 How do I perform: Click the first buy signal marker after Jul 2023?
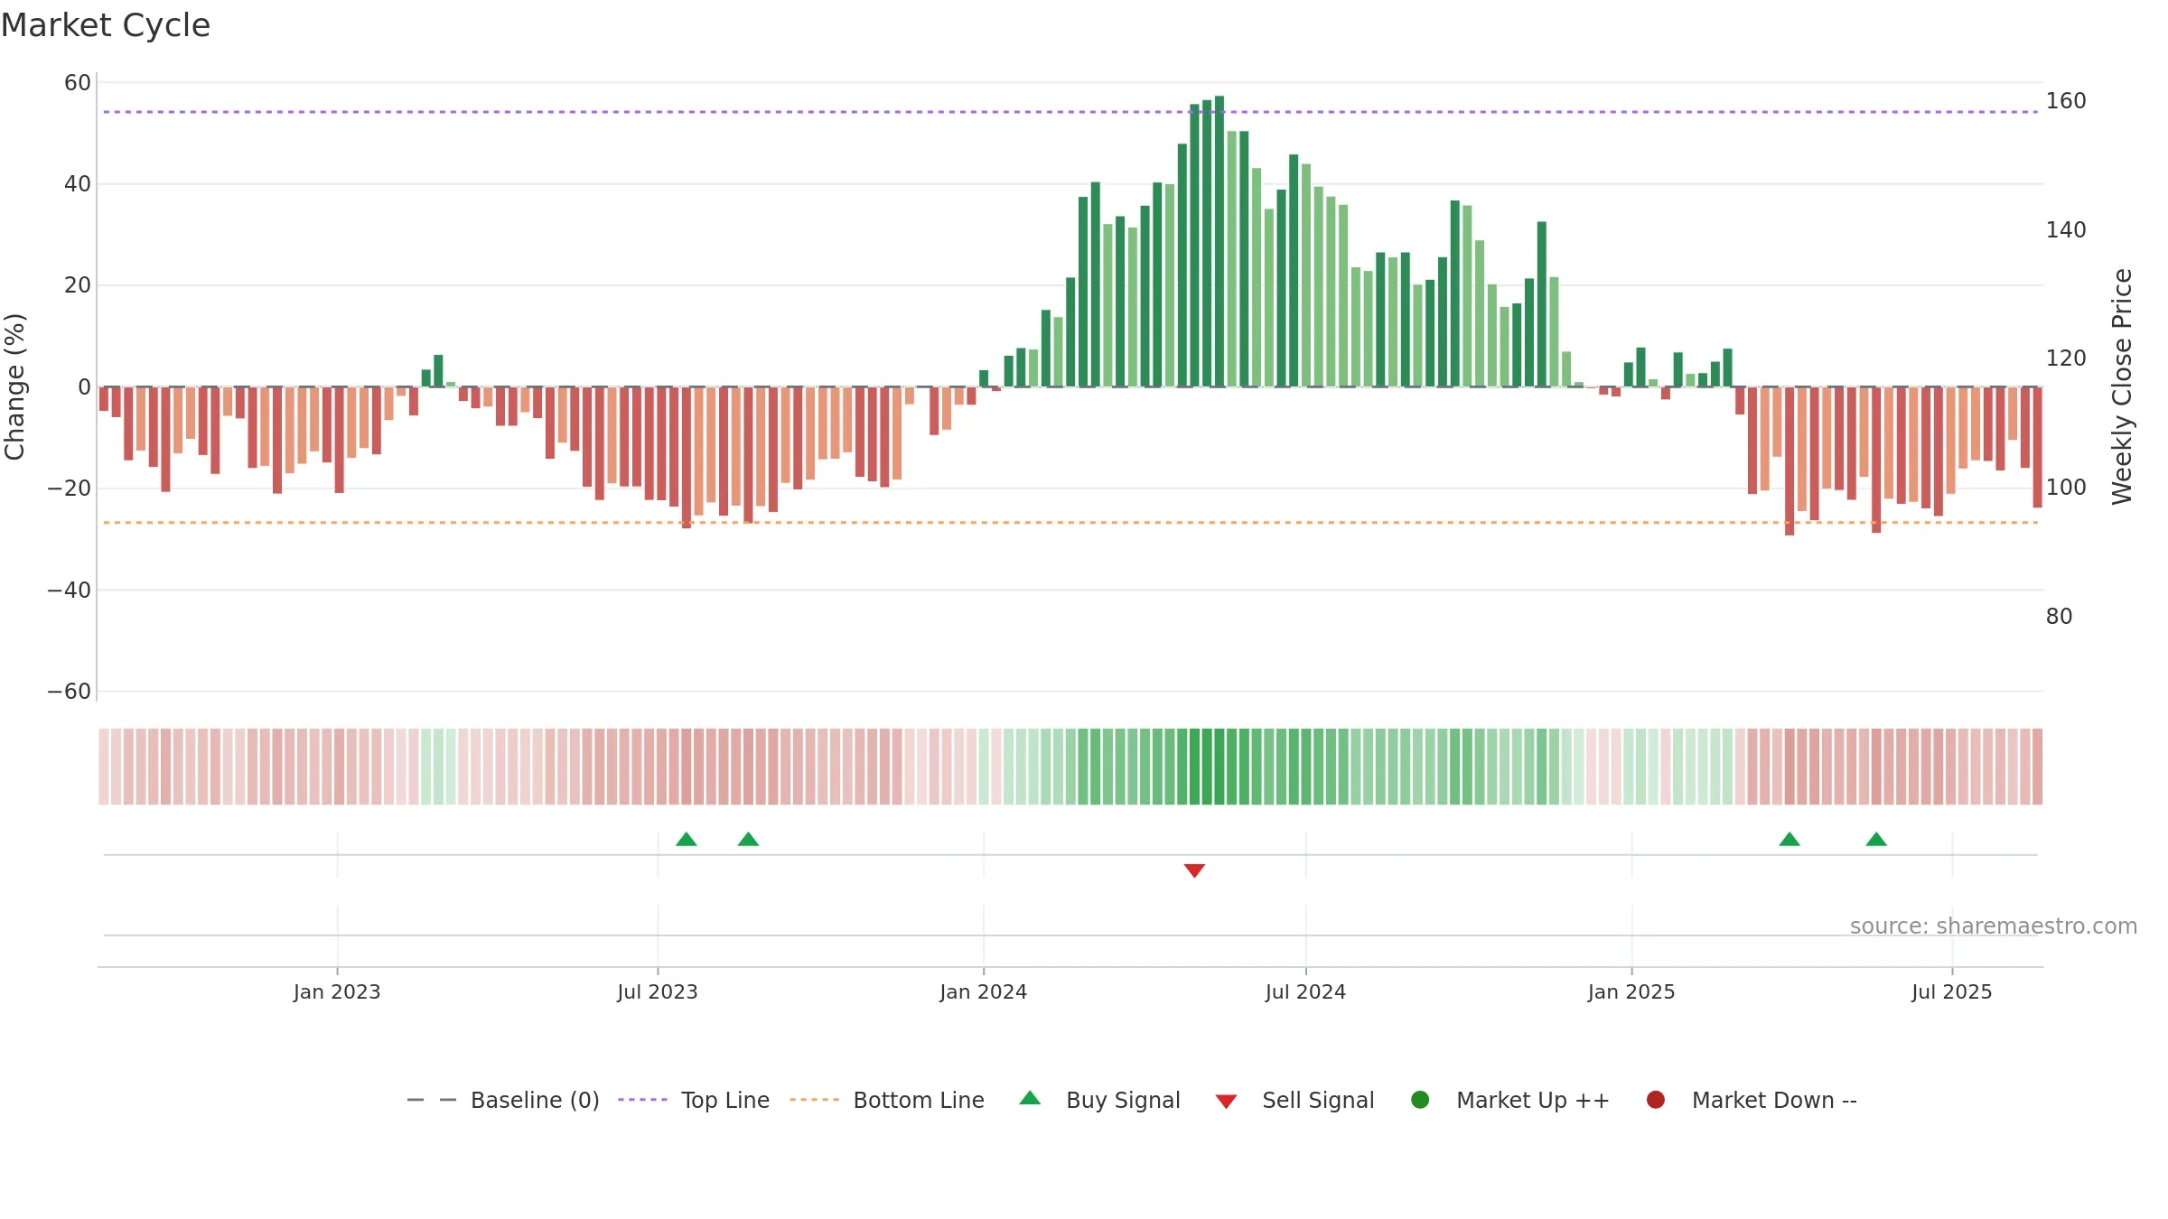pyautogui.click(x=687, y=839)
